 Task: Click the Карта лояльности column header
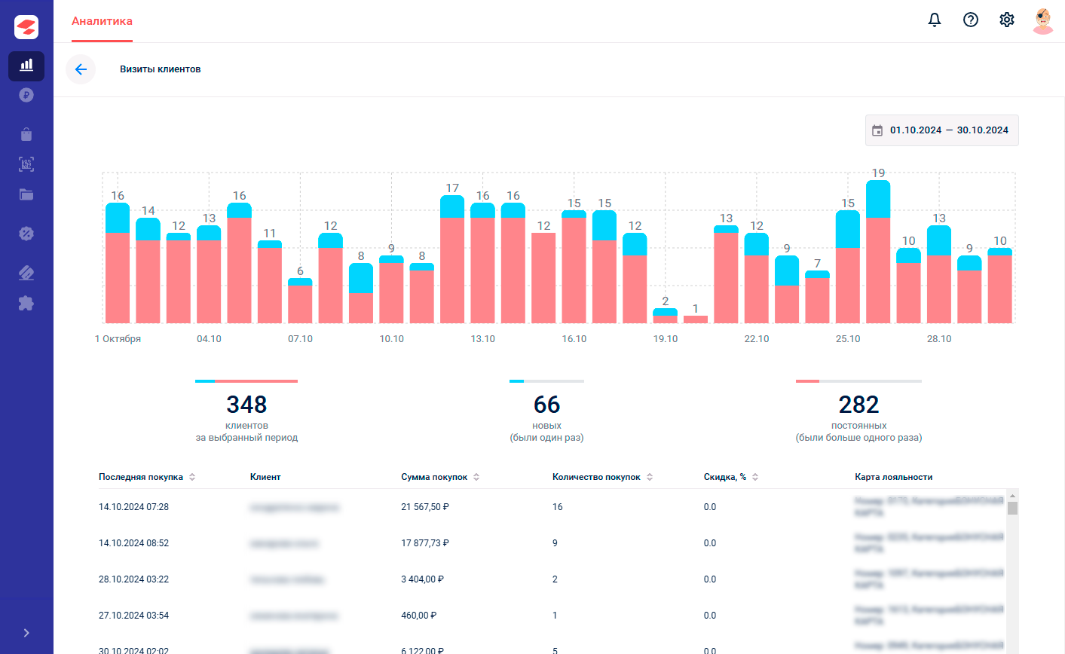point(894,477)
